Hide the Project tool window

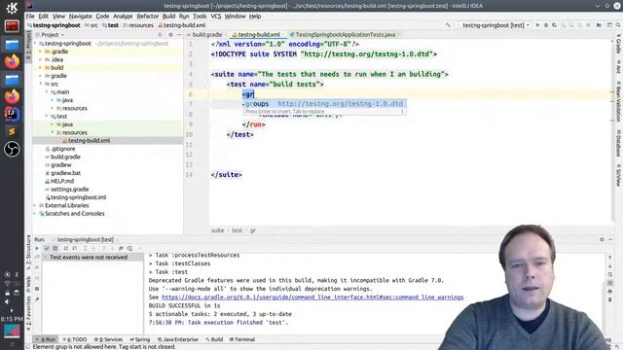pos(179,35)
